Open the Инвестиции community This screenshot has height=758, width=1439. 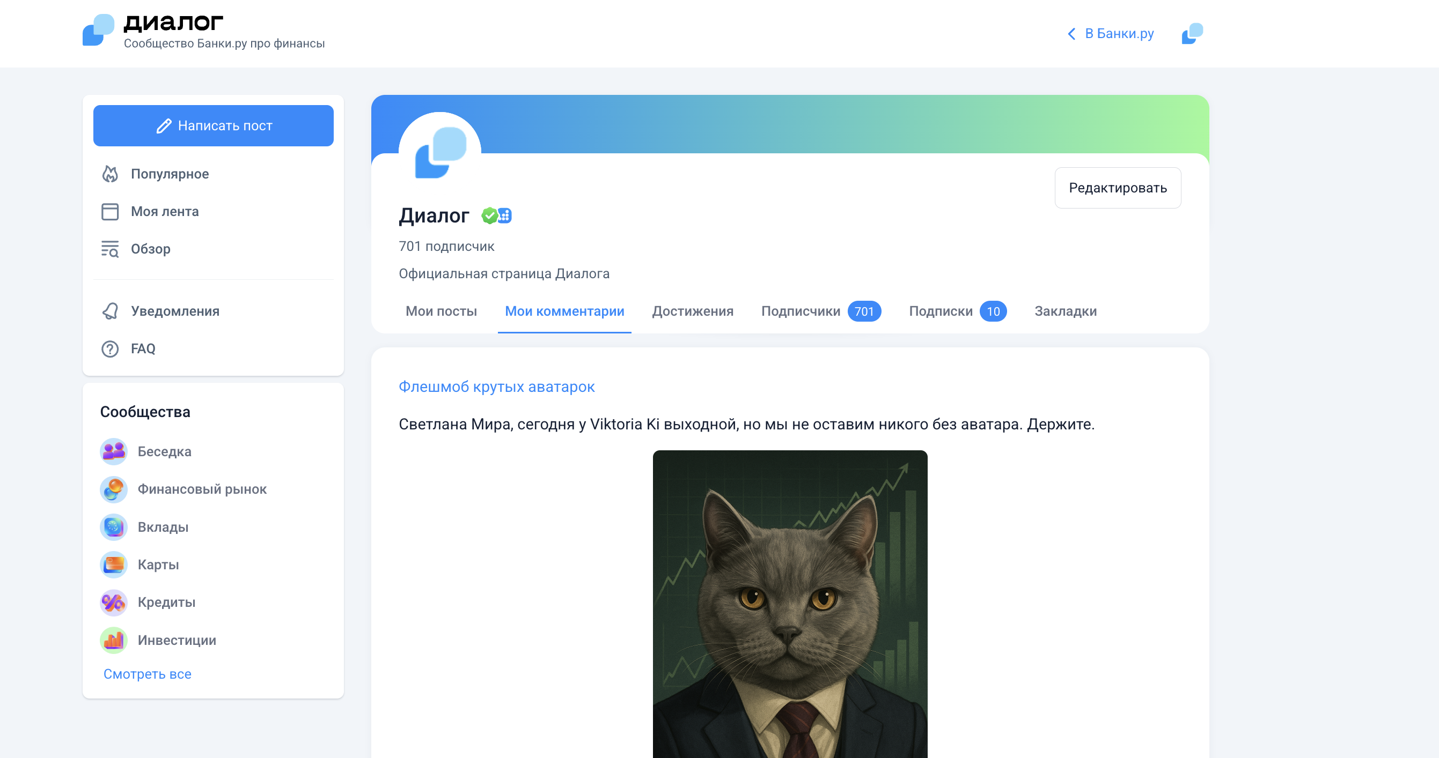click(177, 640)
